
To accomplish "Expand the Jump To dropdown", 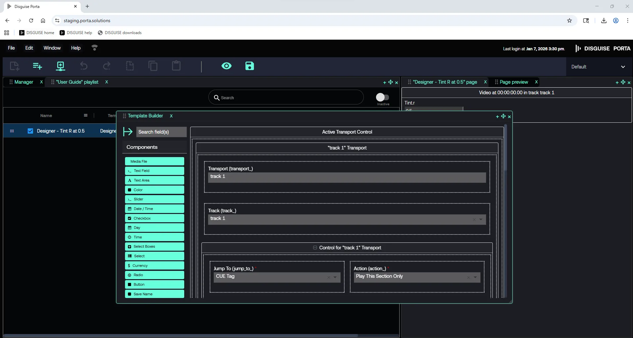I will [335, 277].
